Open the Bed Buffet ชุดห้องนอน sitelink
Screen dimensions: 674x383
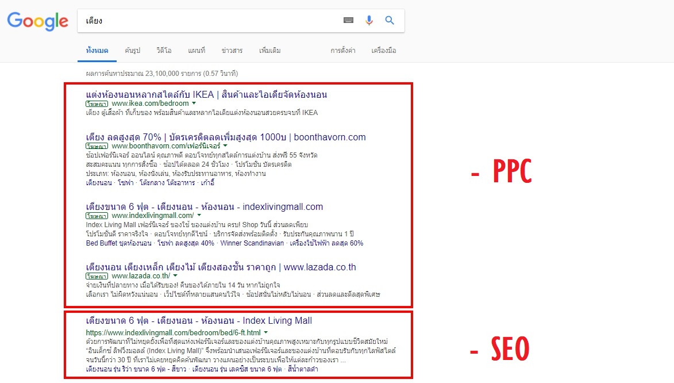point(118,243)
